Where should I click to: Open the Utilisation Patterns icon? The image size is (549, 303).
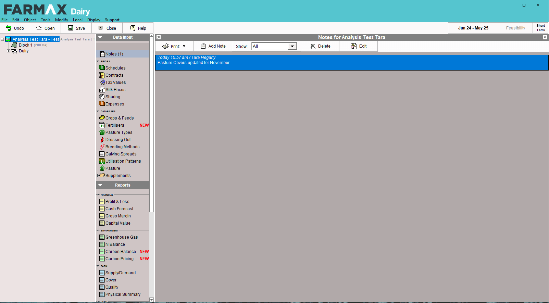(x=102, y=161)
